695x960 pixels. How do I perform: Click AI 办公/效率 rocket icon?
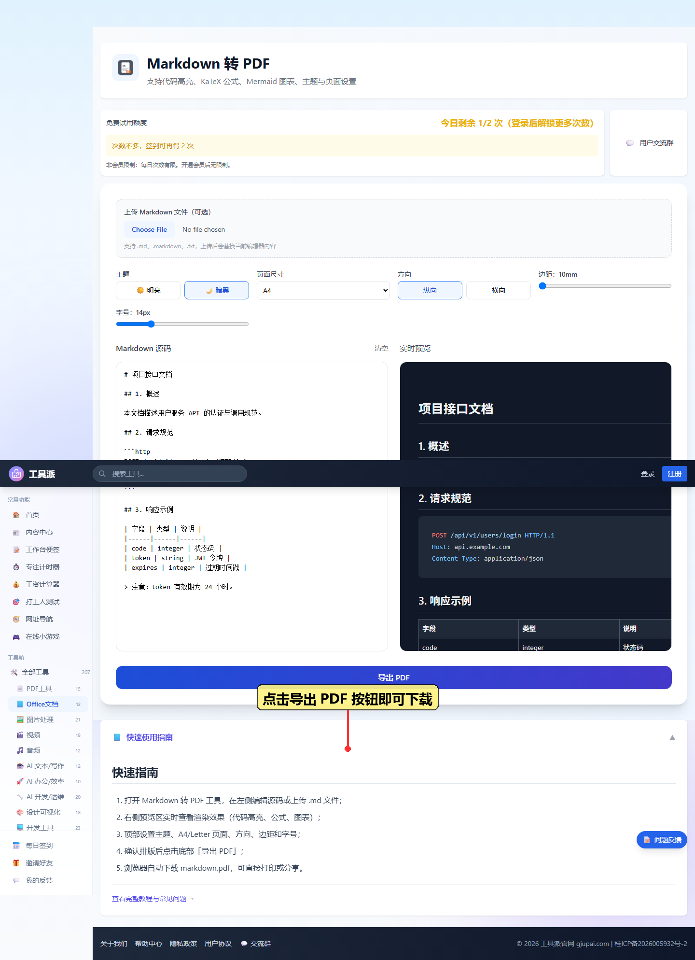click(x=20, y=781)
